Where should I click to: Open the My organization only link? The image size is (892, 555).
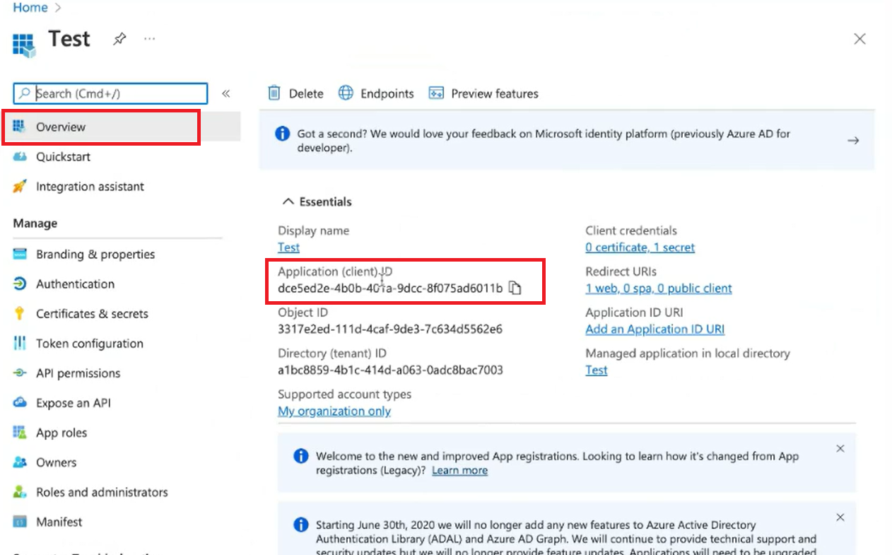(334, 411)
